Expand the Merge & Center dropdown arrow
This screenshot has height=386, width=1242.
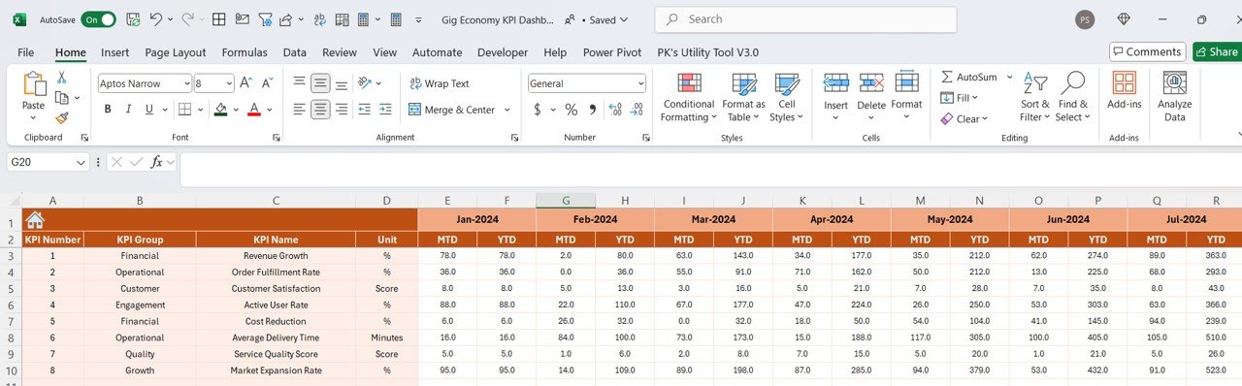pos(507,110)
